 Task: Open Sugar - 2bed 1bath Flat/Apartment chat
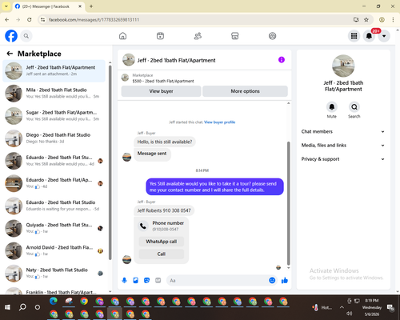[54, 116]
